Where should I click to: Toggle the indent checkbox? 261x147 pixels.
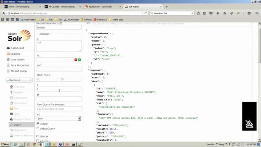point(38,124)
